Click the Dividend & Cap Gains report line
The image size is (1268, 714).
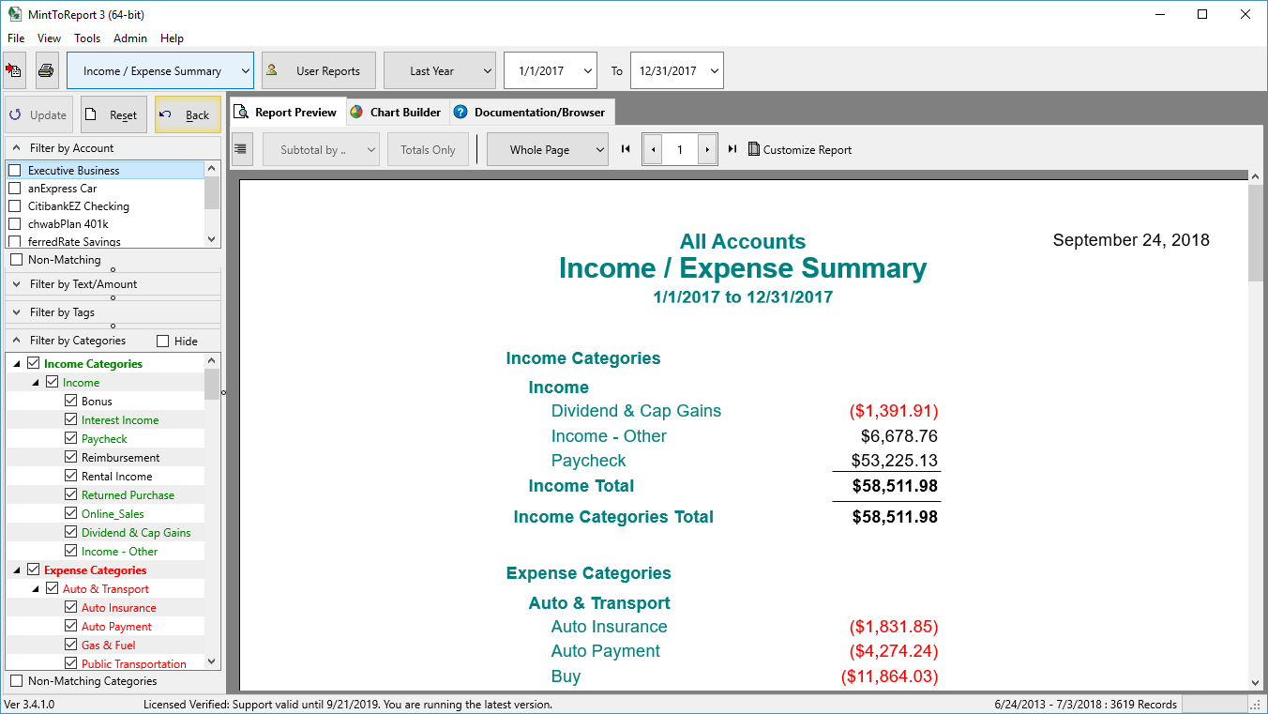pyautogui.click(x=636, y=411)
